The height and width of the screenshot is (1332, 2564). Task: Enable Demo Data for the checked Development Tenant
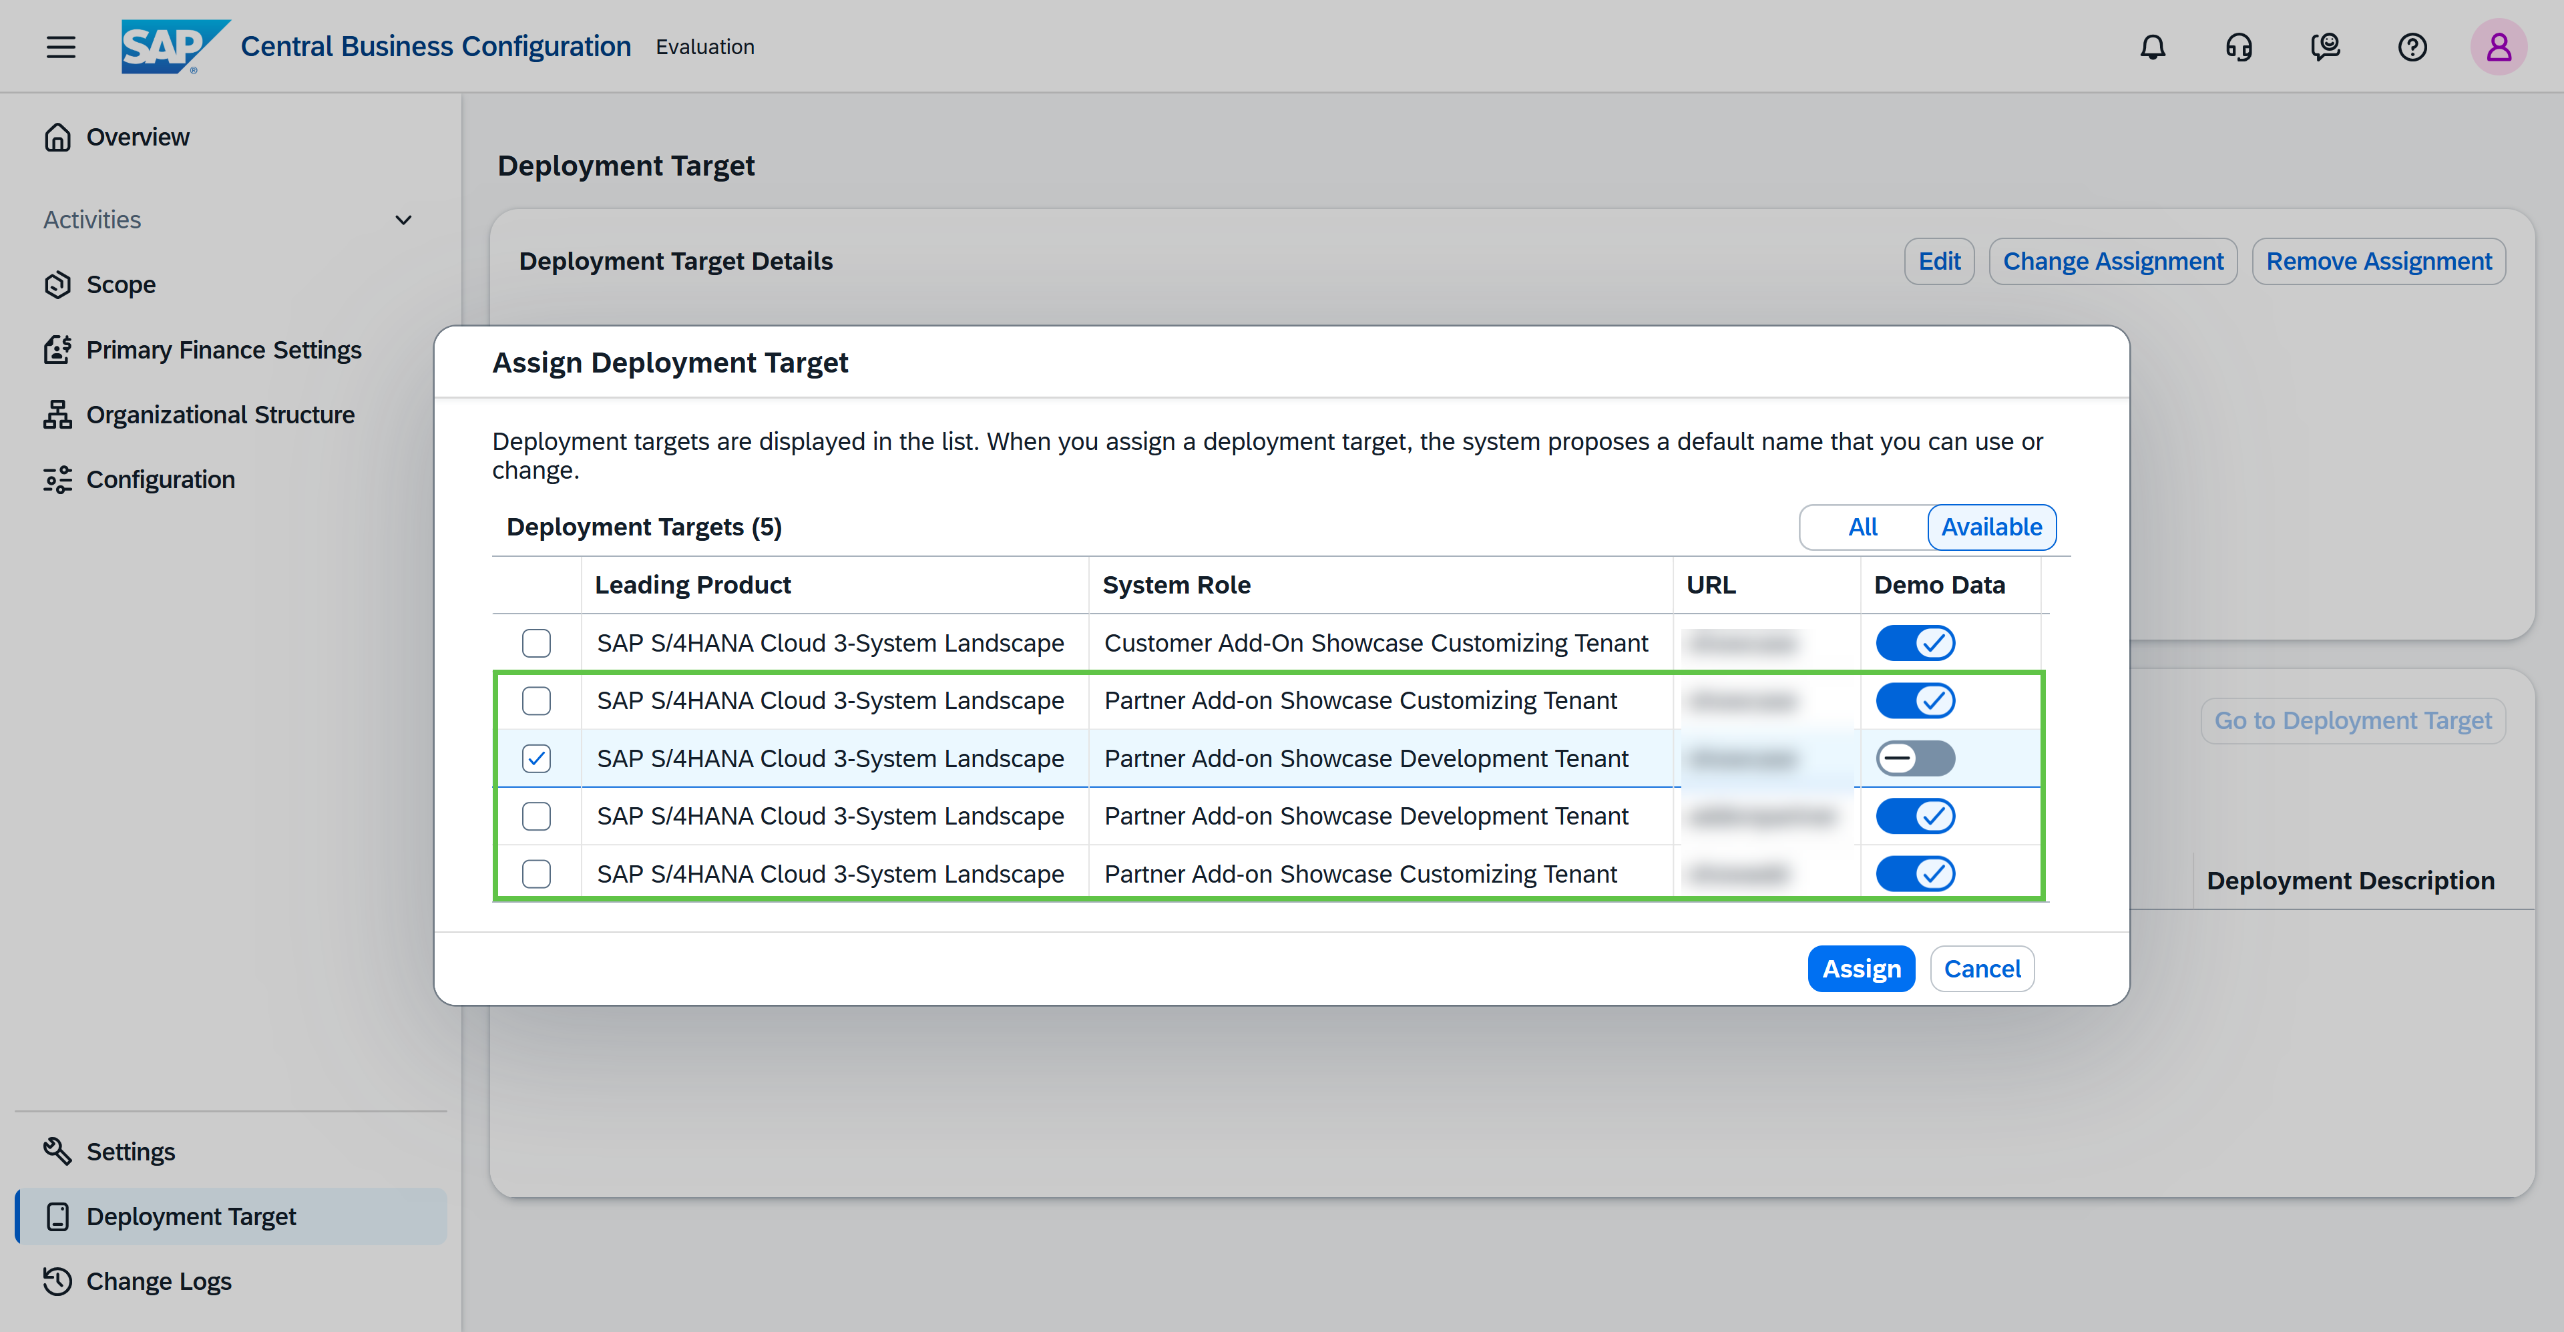pyautogui.click(x=1915, y=758)
